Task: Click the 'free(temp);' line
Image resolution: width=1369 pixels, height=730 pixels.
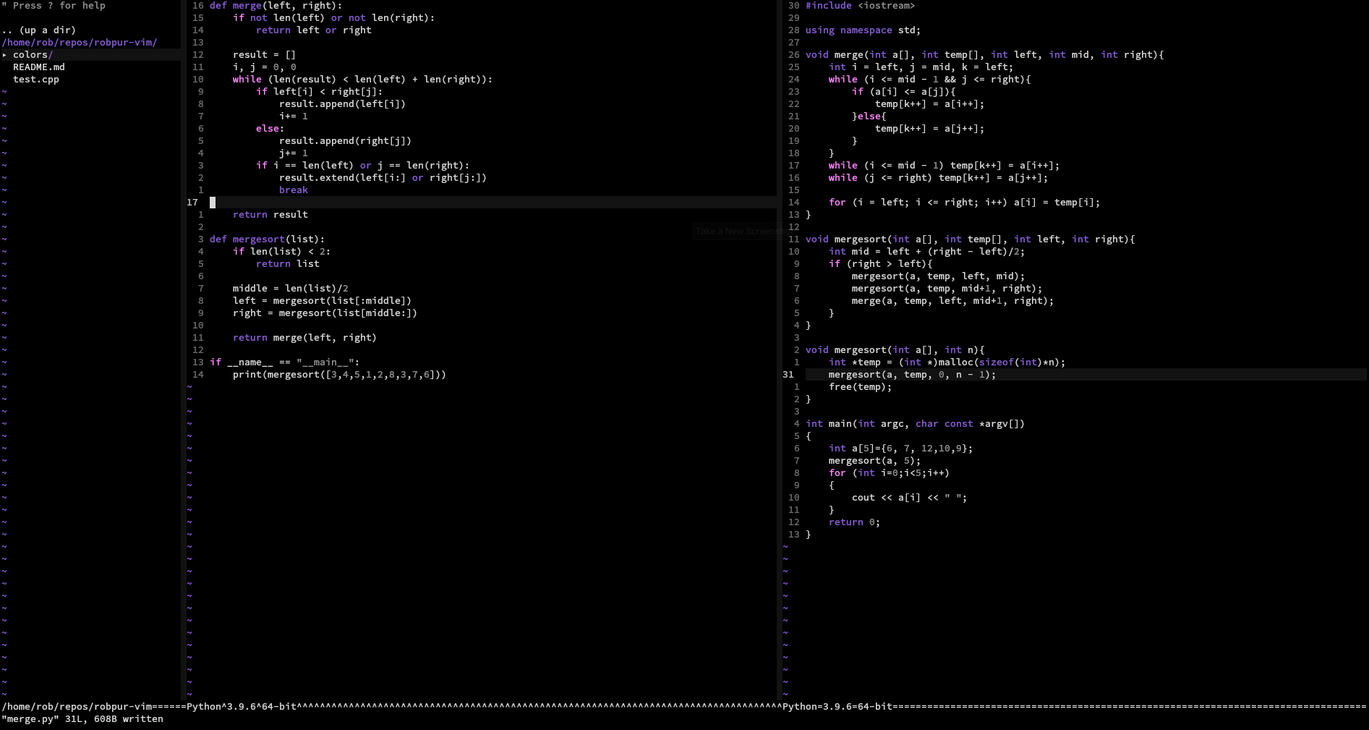Action: (x=861, y=387)
